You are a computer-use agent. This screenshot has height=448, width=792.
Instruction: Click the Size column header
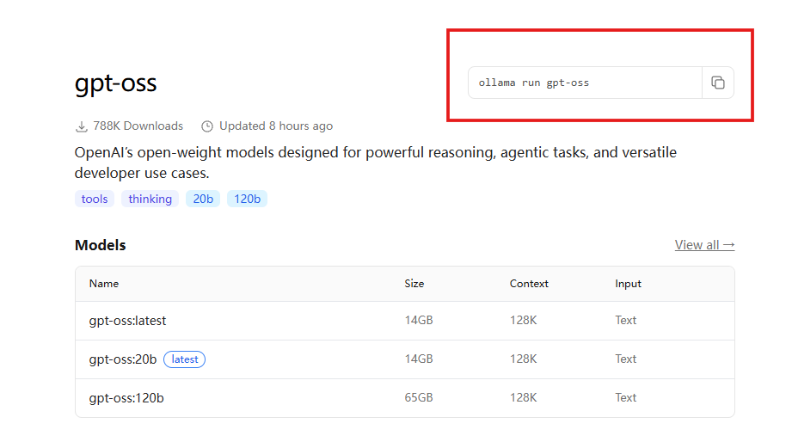tap(414, 283)
